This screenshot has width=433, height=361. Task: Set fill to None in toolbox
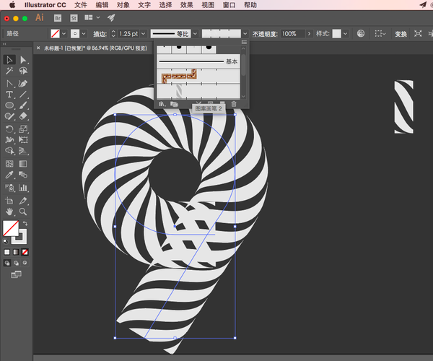click(25, 252)
